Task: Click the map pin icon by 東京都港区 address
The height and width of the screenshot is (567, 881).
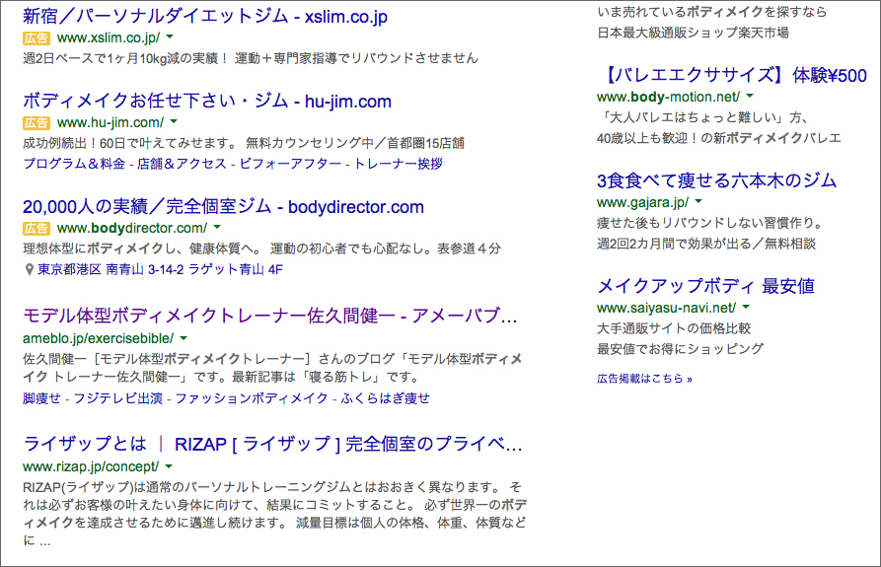Action: (x=30, y=269)
